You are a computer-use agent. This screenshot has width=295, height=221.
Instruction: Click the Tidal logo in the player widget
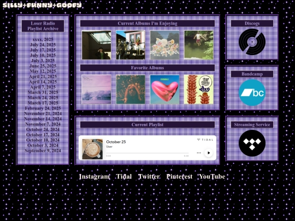pos(205,140)
